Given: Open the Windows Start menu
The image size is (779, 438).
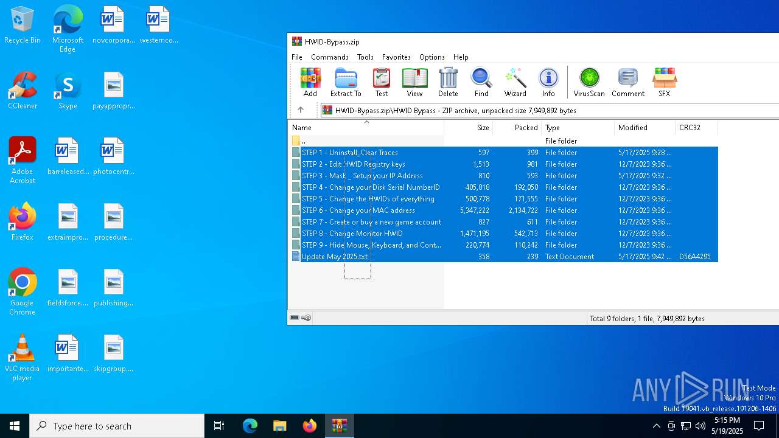Looking at the screenshot, I should (15, 426).
